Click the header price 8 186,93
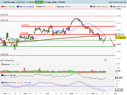Viewport: 127px width, 95px height. [x=30, y=2]
